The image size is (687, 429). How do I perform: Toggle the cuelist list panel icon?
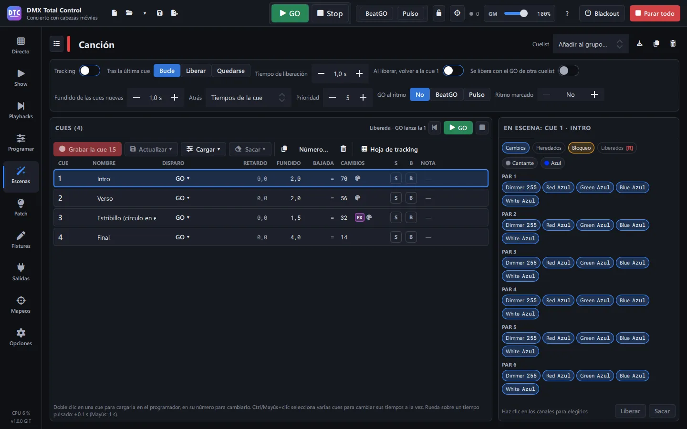point(57,44)
